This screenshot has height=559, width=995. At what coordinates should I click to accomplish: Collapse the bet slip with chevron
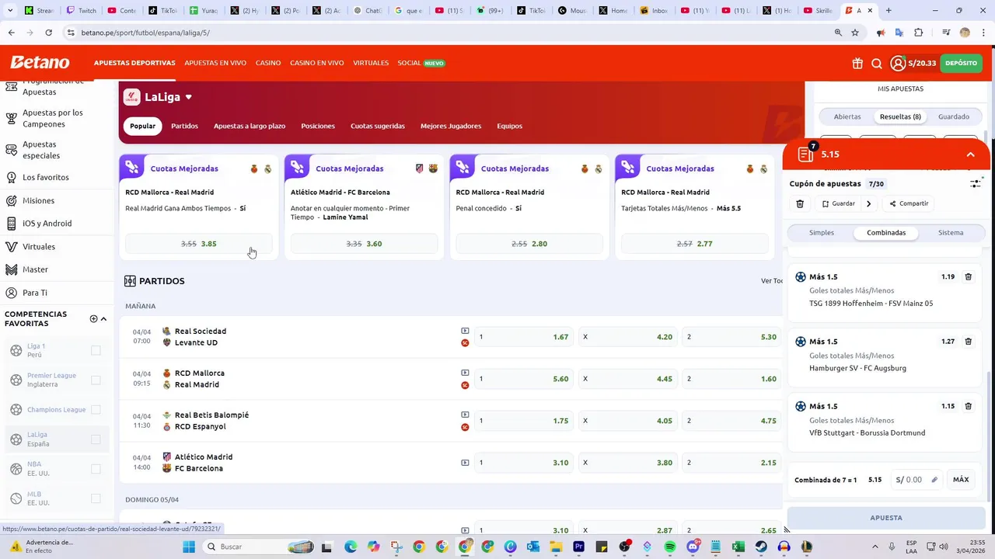point(970,155)
